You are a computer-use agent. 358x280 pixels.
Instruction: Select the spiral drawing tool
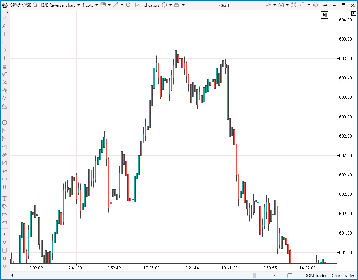pos(5,90)
